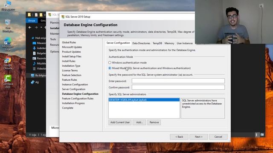
Task: Open the TempDB tab
Action: (x=157, y=43)
